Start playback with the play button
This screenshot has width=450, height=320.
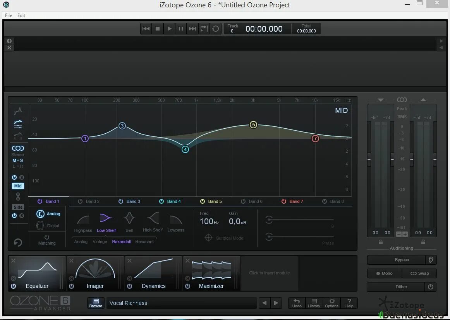tap(169, 29)
